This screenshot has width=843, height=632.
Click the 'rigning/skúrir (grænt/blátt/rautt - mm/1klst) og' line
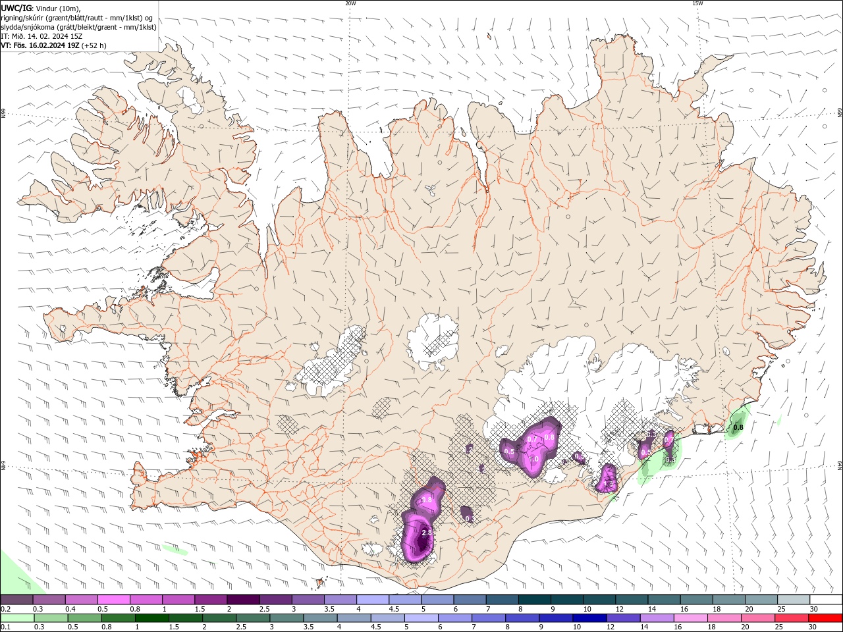coord(77,18)
